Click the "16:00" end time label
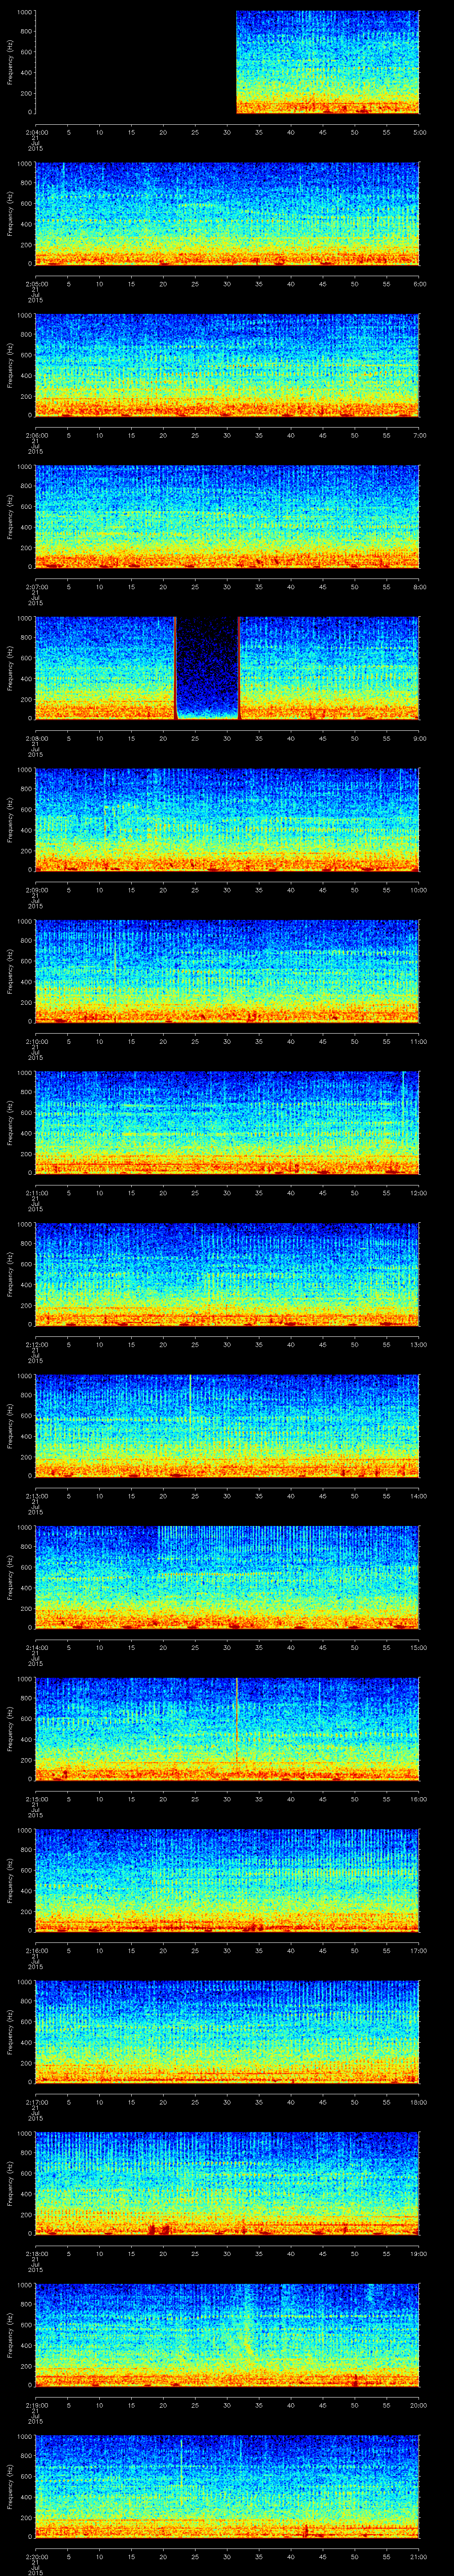 point(419,1798)
